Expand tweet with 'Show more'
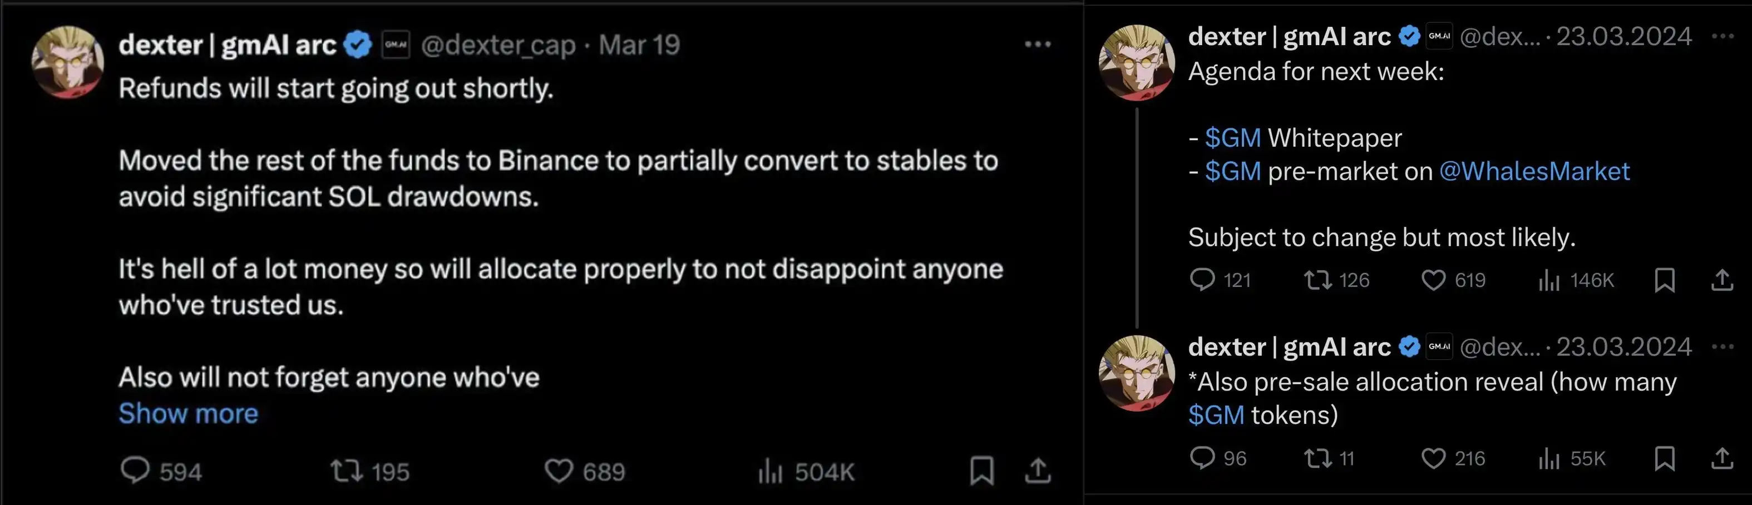This screenshot has width=1752, height=505. point(189,413)
